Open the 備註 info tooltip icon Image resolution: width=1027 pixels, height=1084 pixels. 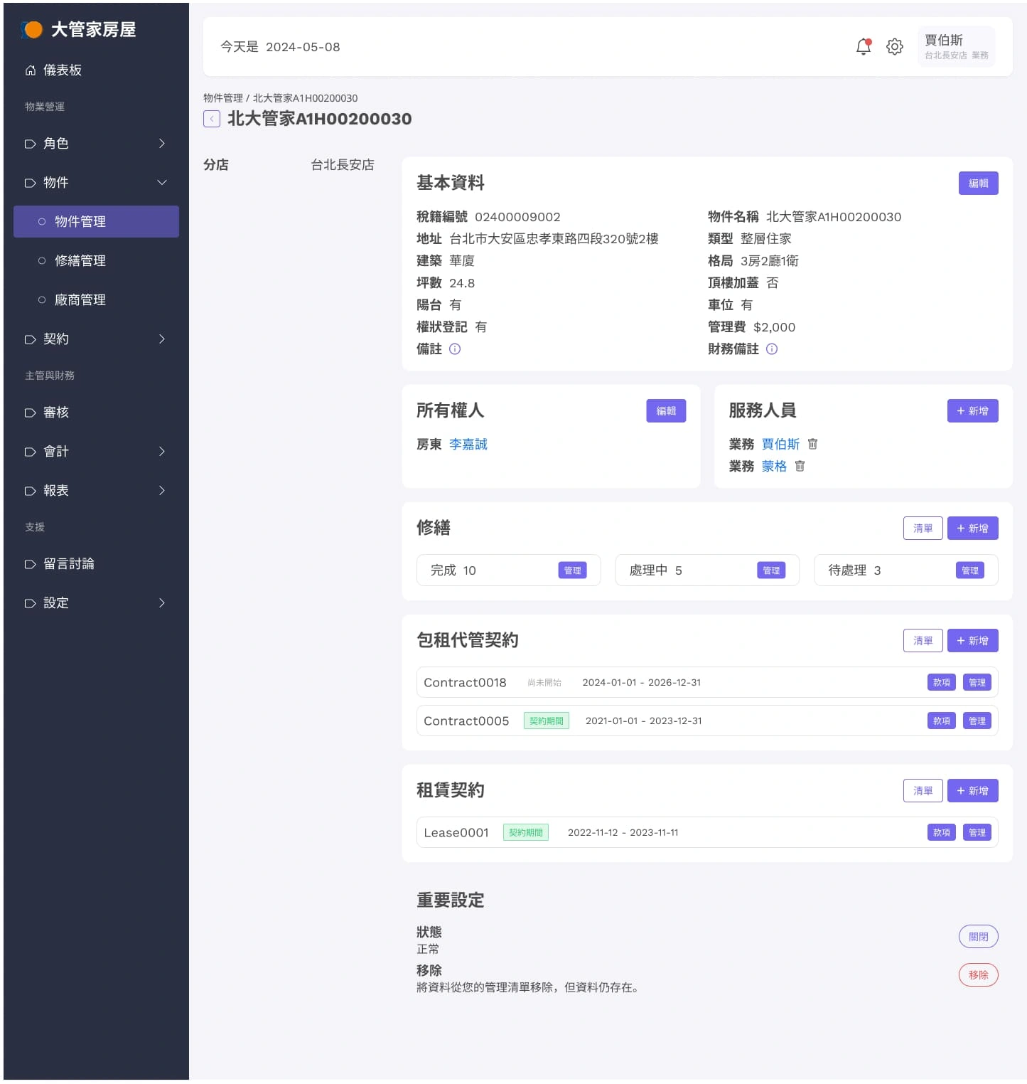456,349
